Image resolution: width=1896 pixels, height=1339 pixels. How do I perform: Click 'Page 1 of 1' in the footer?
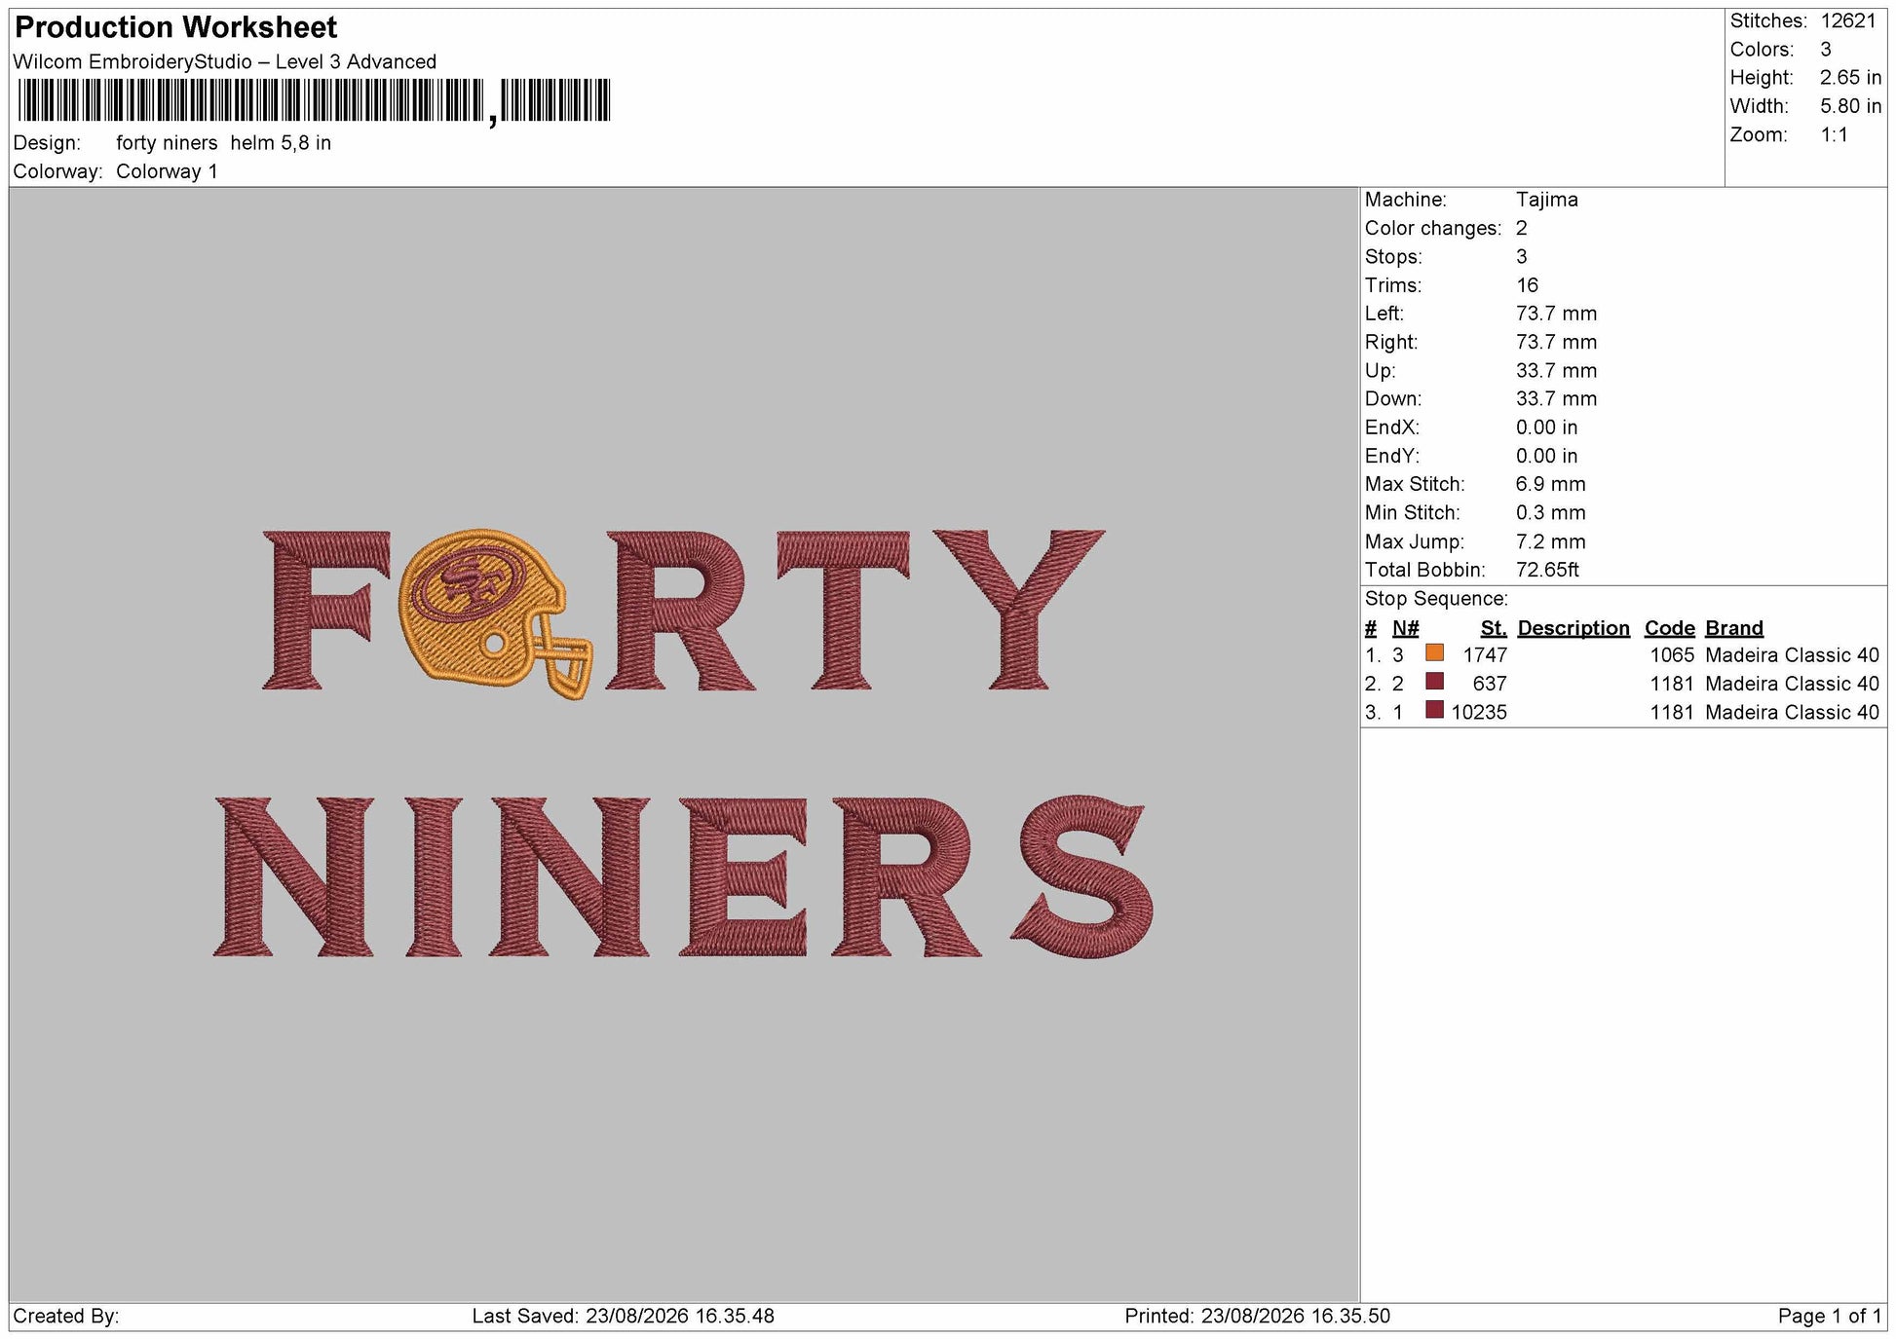[x=1830, y=1317]
